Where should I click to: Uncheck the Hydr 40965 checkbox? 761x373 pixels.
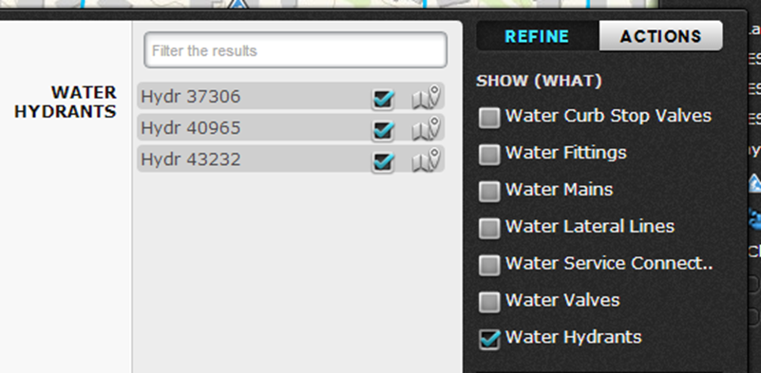pyautogui.click(x=383, y=130)
